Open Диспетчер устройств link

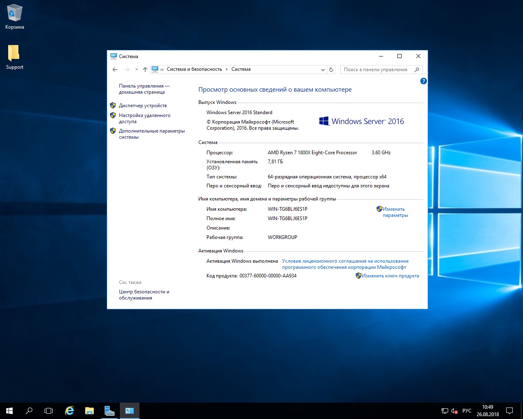tap(143, 106)
